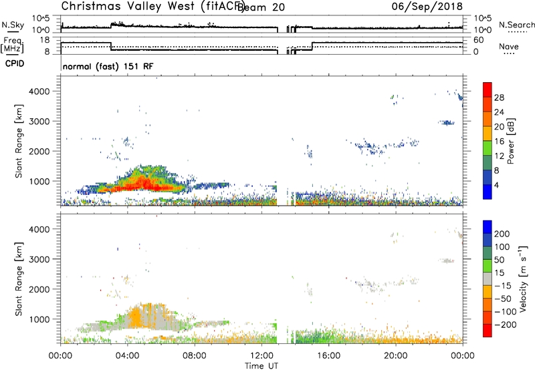Click the '04:00' time tick label
The height and width of the screenshot is (370, 535).
128,356
